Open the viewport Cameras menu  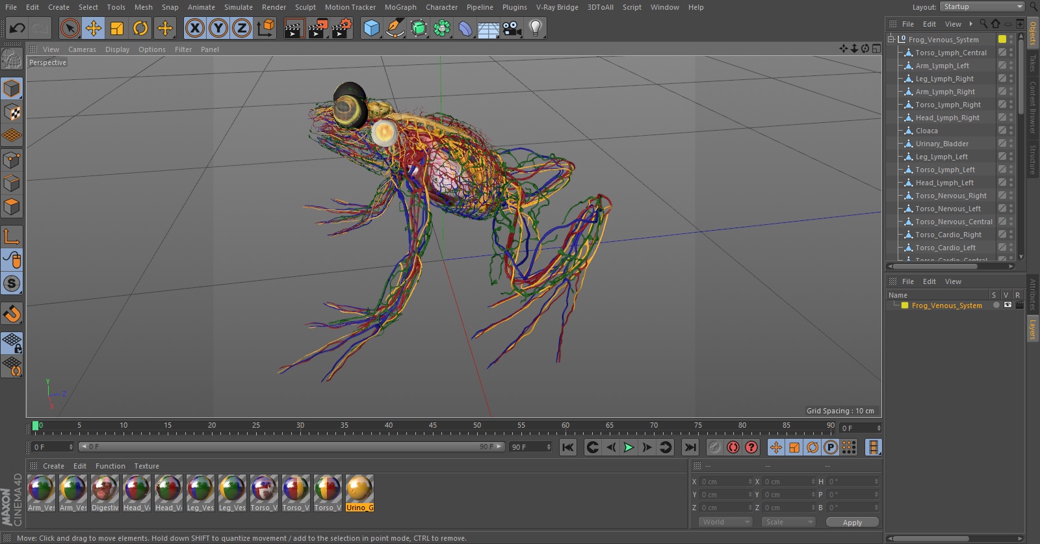82,49
